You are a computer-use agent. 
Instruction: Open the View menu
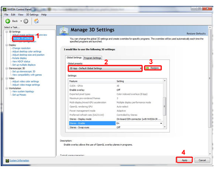(21, 15)
